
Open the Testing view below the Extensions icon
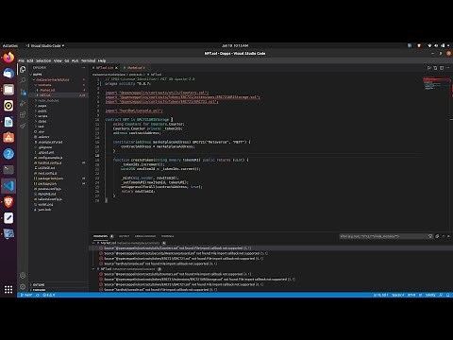23,126
